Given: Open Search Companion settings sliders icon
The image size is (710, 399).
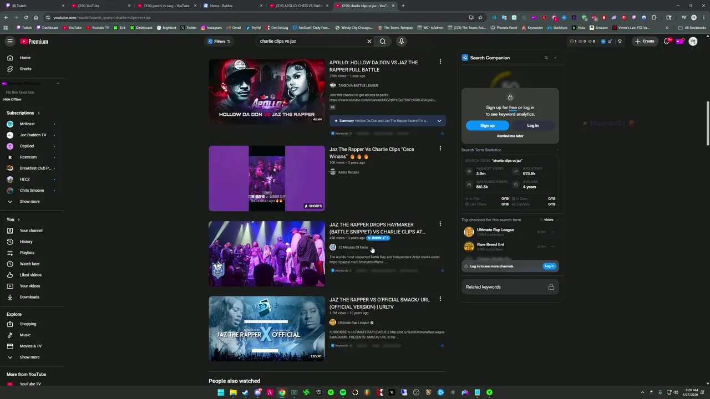Looking at the screenshot, I should click(x=546, y=58).
